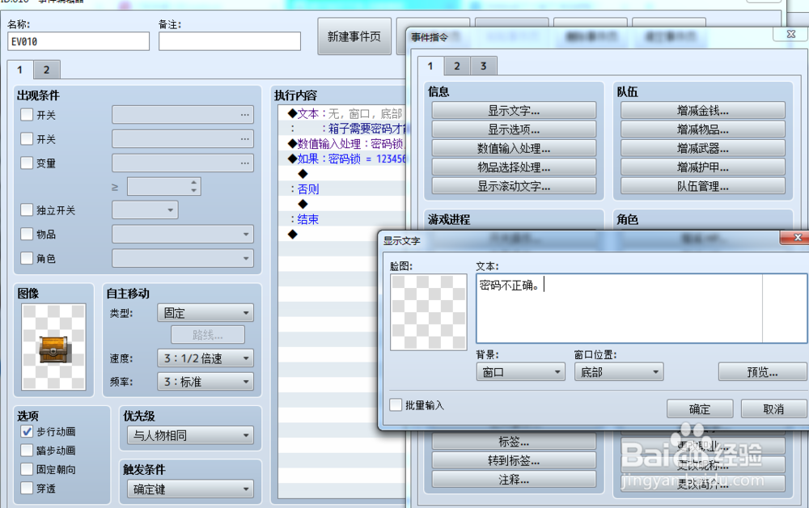Screen dimensions: 809x508
Task: Click the face image (脸图) preview box
Action: [x=429, y=312]
